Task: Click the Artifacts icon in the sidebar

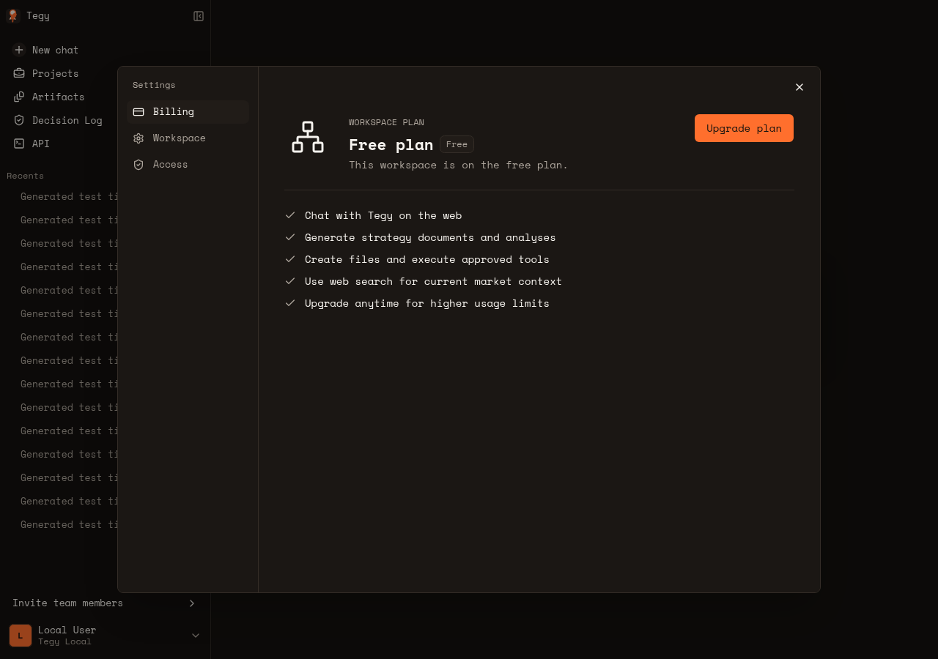Action: 19,97
